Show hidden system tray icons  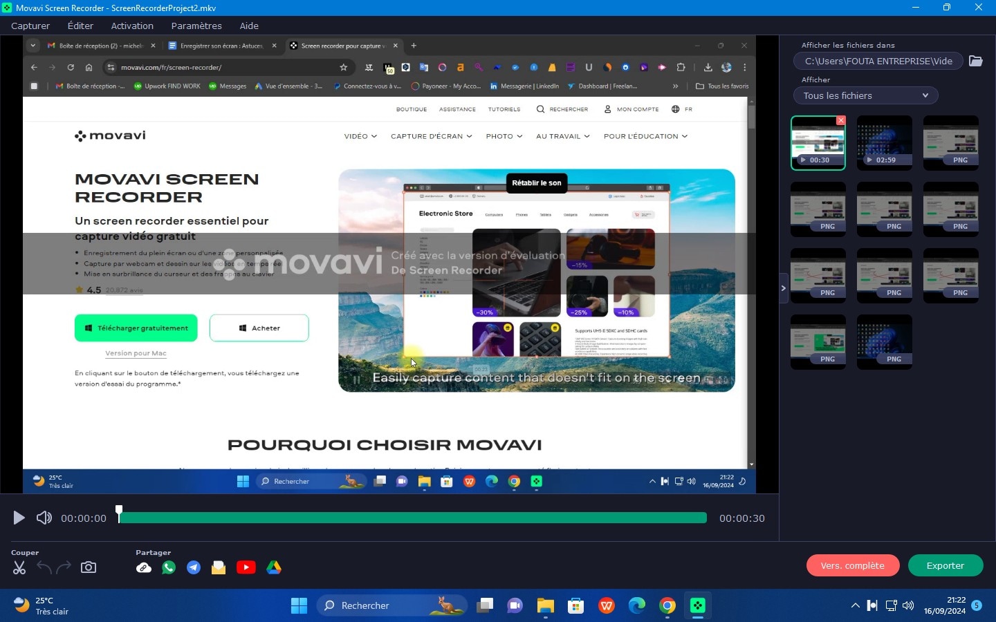pos(855,605)
